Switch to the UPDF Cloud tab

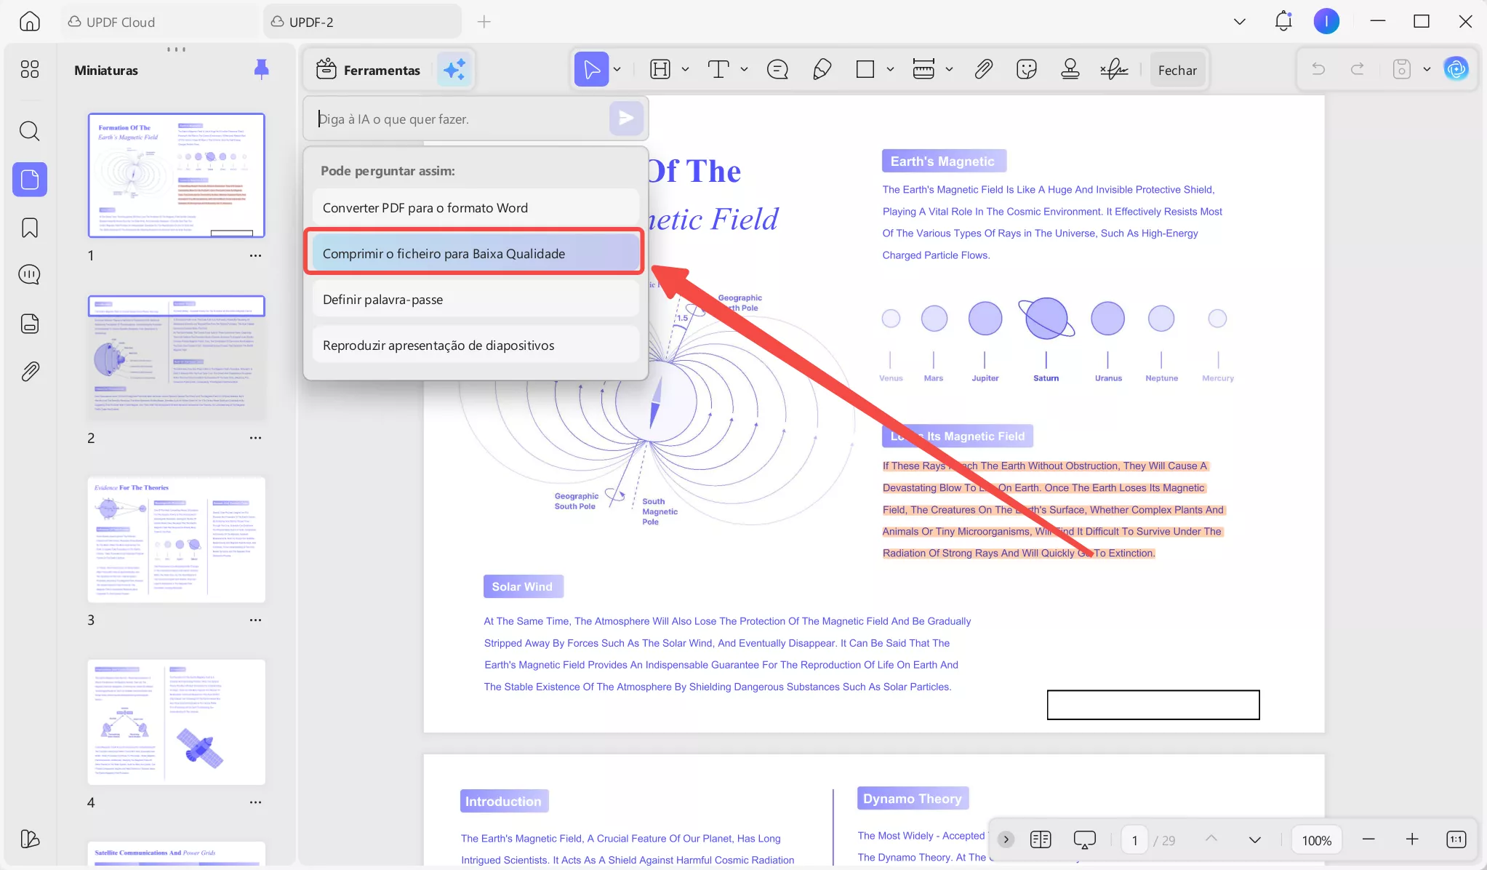coord(120,22)
